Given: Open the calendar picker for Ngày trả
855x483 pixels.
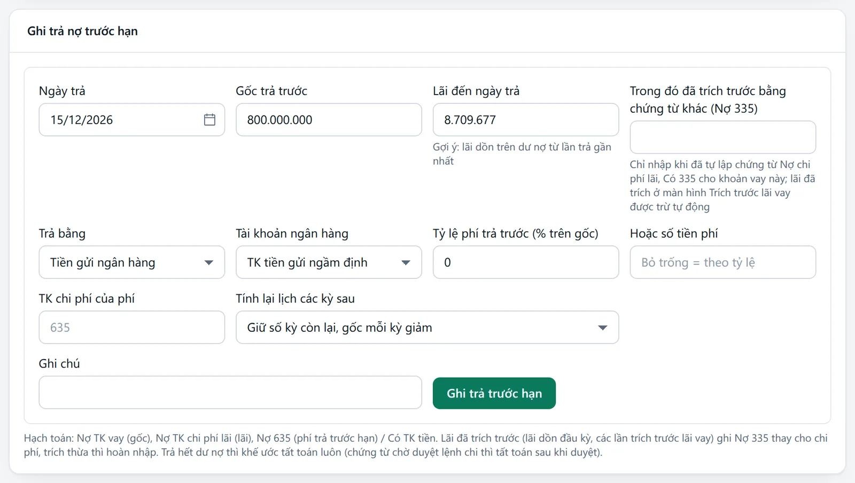Looking at the screenshot, I should (x=209, y=120).
